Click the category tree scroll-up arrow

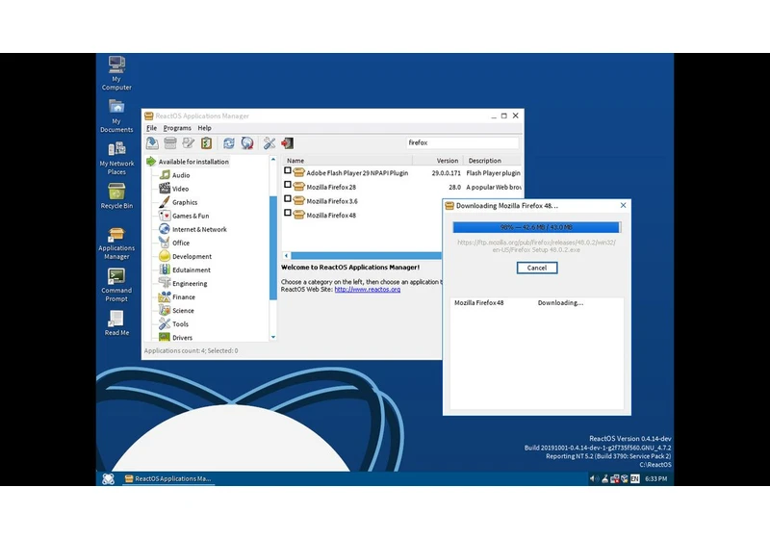pyautogui.click(x=273, y=160)
